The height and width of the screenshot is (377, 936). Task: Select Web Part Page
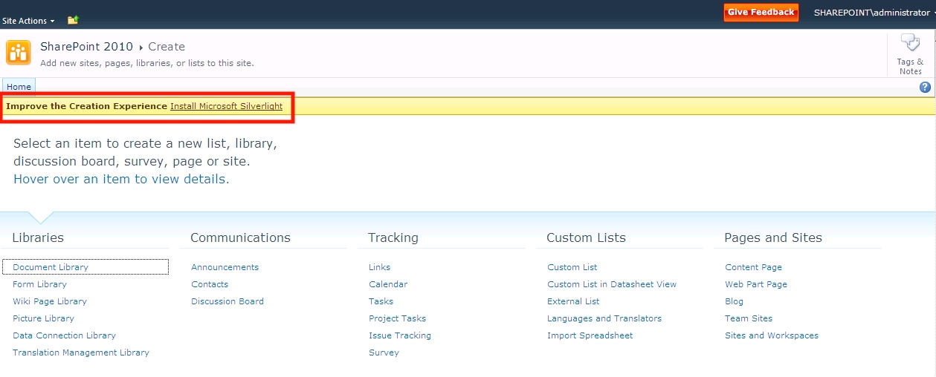(x=756, y=284)
